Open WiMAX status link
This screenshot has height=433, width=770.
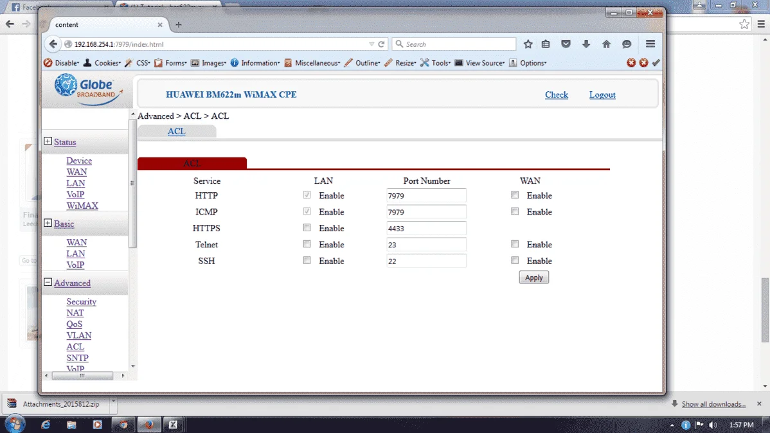(x=82, y=205)
